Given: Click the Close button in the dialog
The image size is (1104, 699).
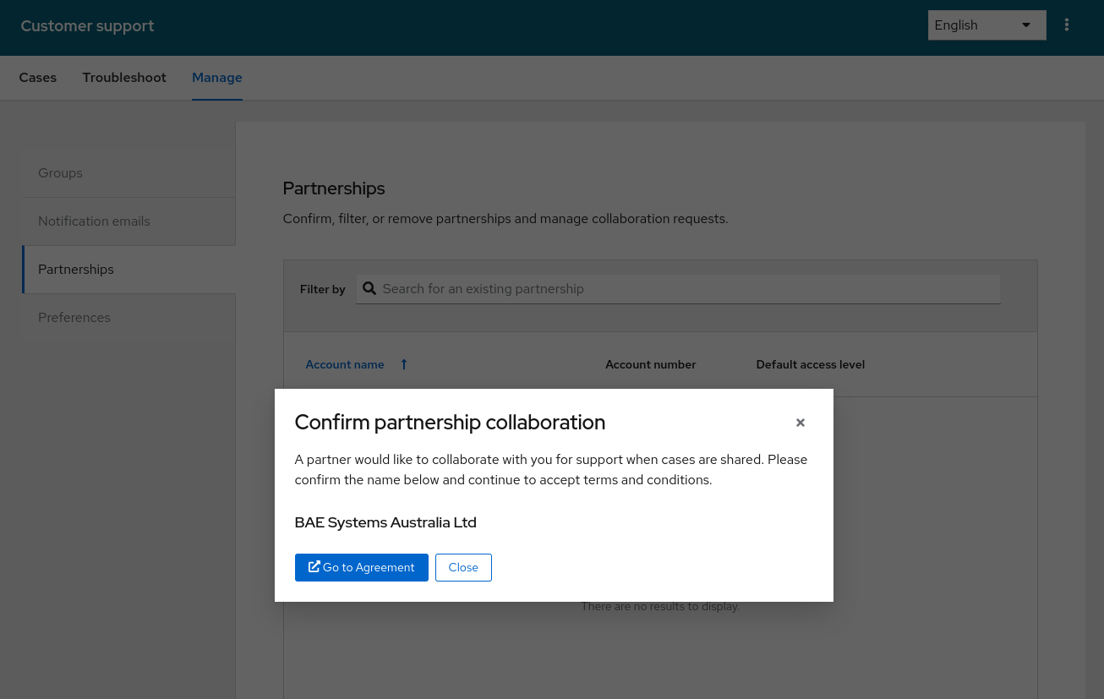Looking at the screenshot, I should tap(463, 567).
